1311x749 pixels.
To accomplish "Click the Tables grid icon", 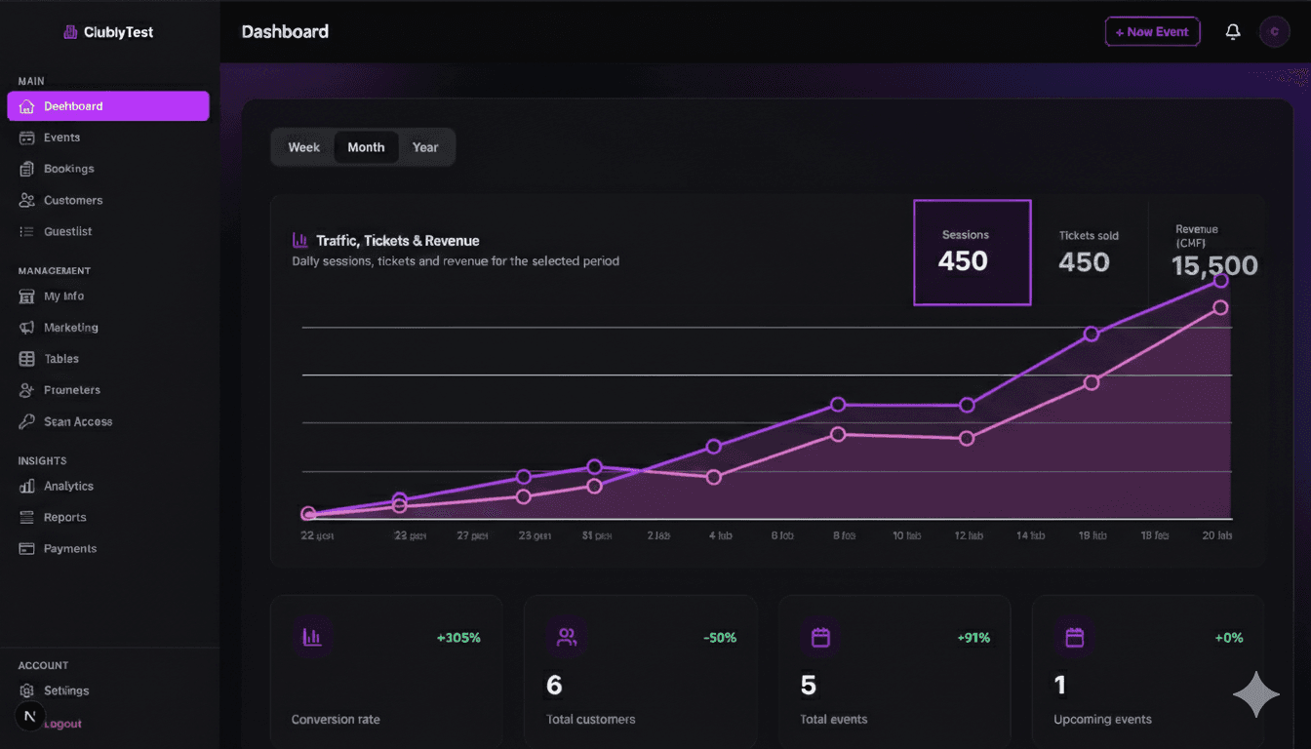I will coord(26,358).
